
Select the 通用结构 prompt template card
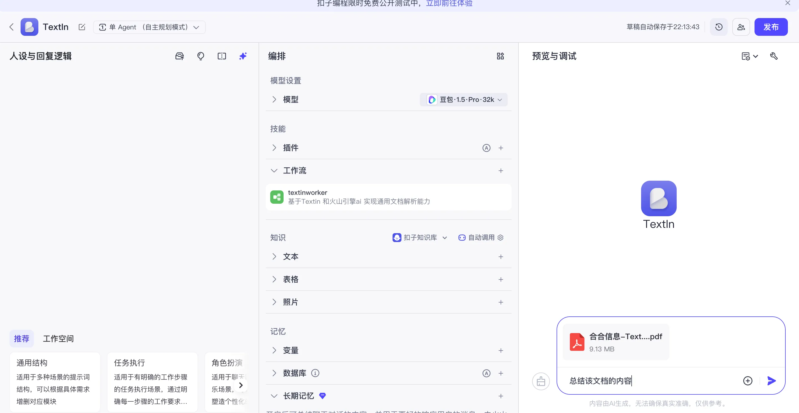(x=54, y=382)
